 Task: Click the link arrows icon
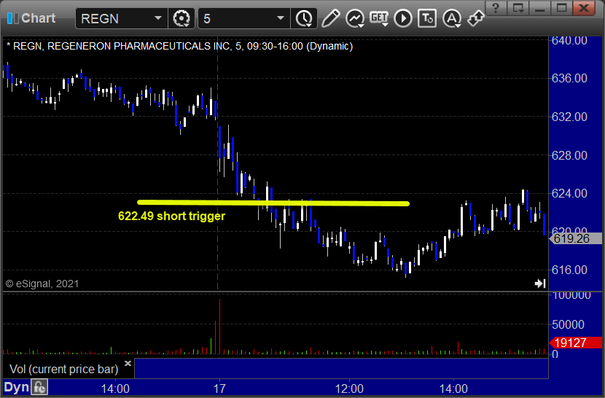tap(476, 18)
